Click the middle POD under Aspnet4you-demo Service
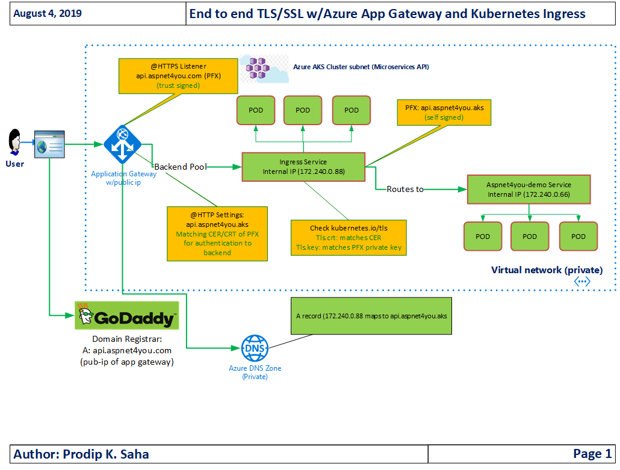Image resolution: width=620 pixels, height=470 pixels. (x=530, y=237)
